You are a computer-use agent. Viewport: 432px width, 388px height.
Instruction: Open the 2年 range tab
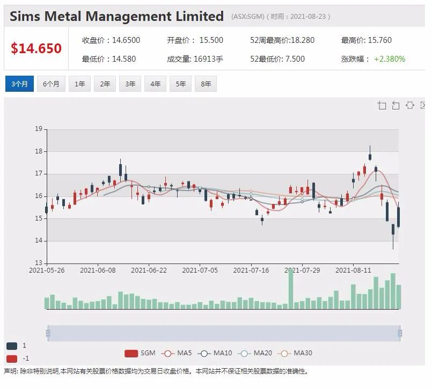tap(105, 84)
